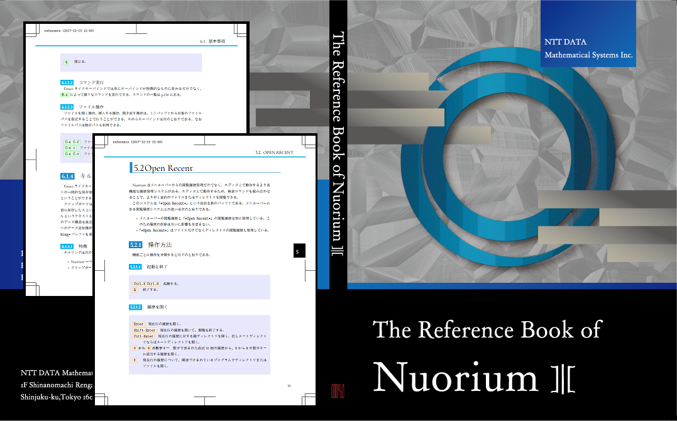This screenshot has height=421, width=677.
Task: Click "NTT DATA" in the blue cover box
Action: click(x=565, y=42)
